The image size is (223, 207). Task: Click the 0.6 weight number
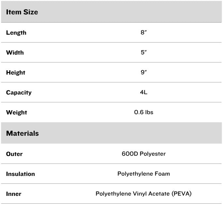click(x=139, y=112)
